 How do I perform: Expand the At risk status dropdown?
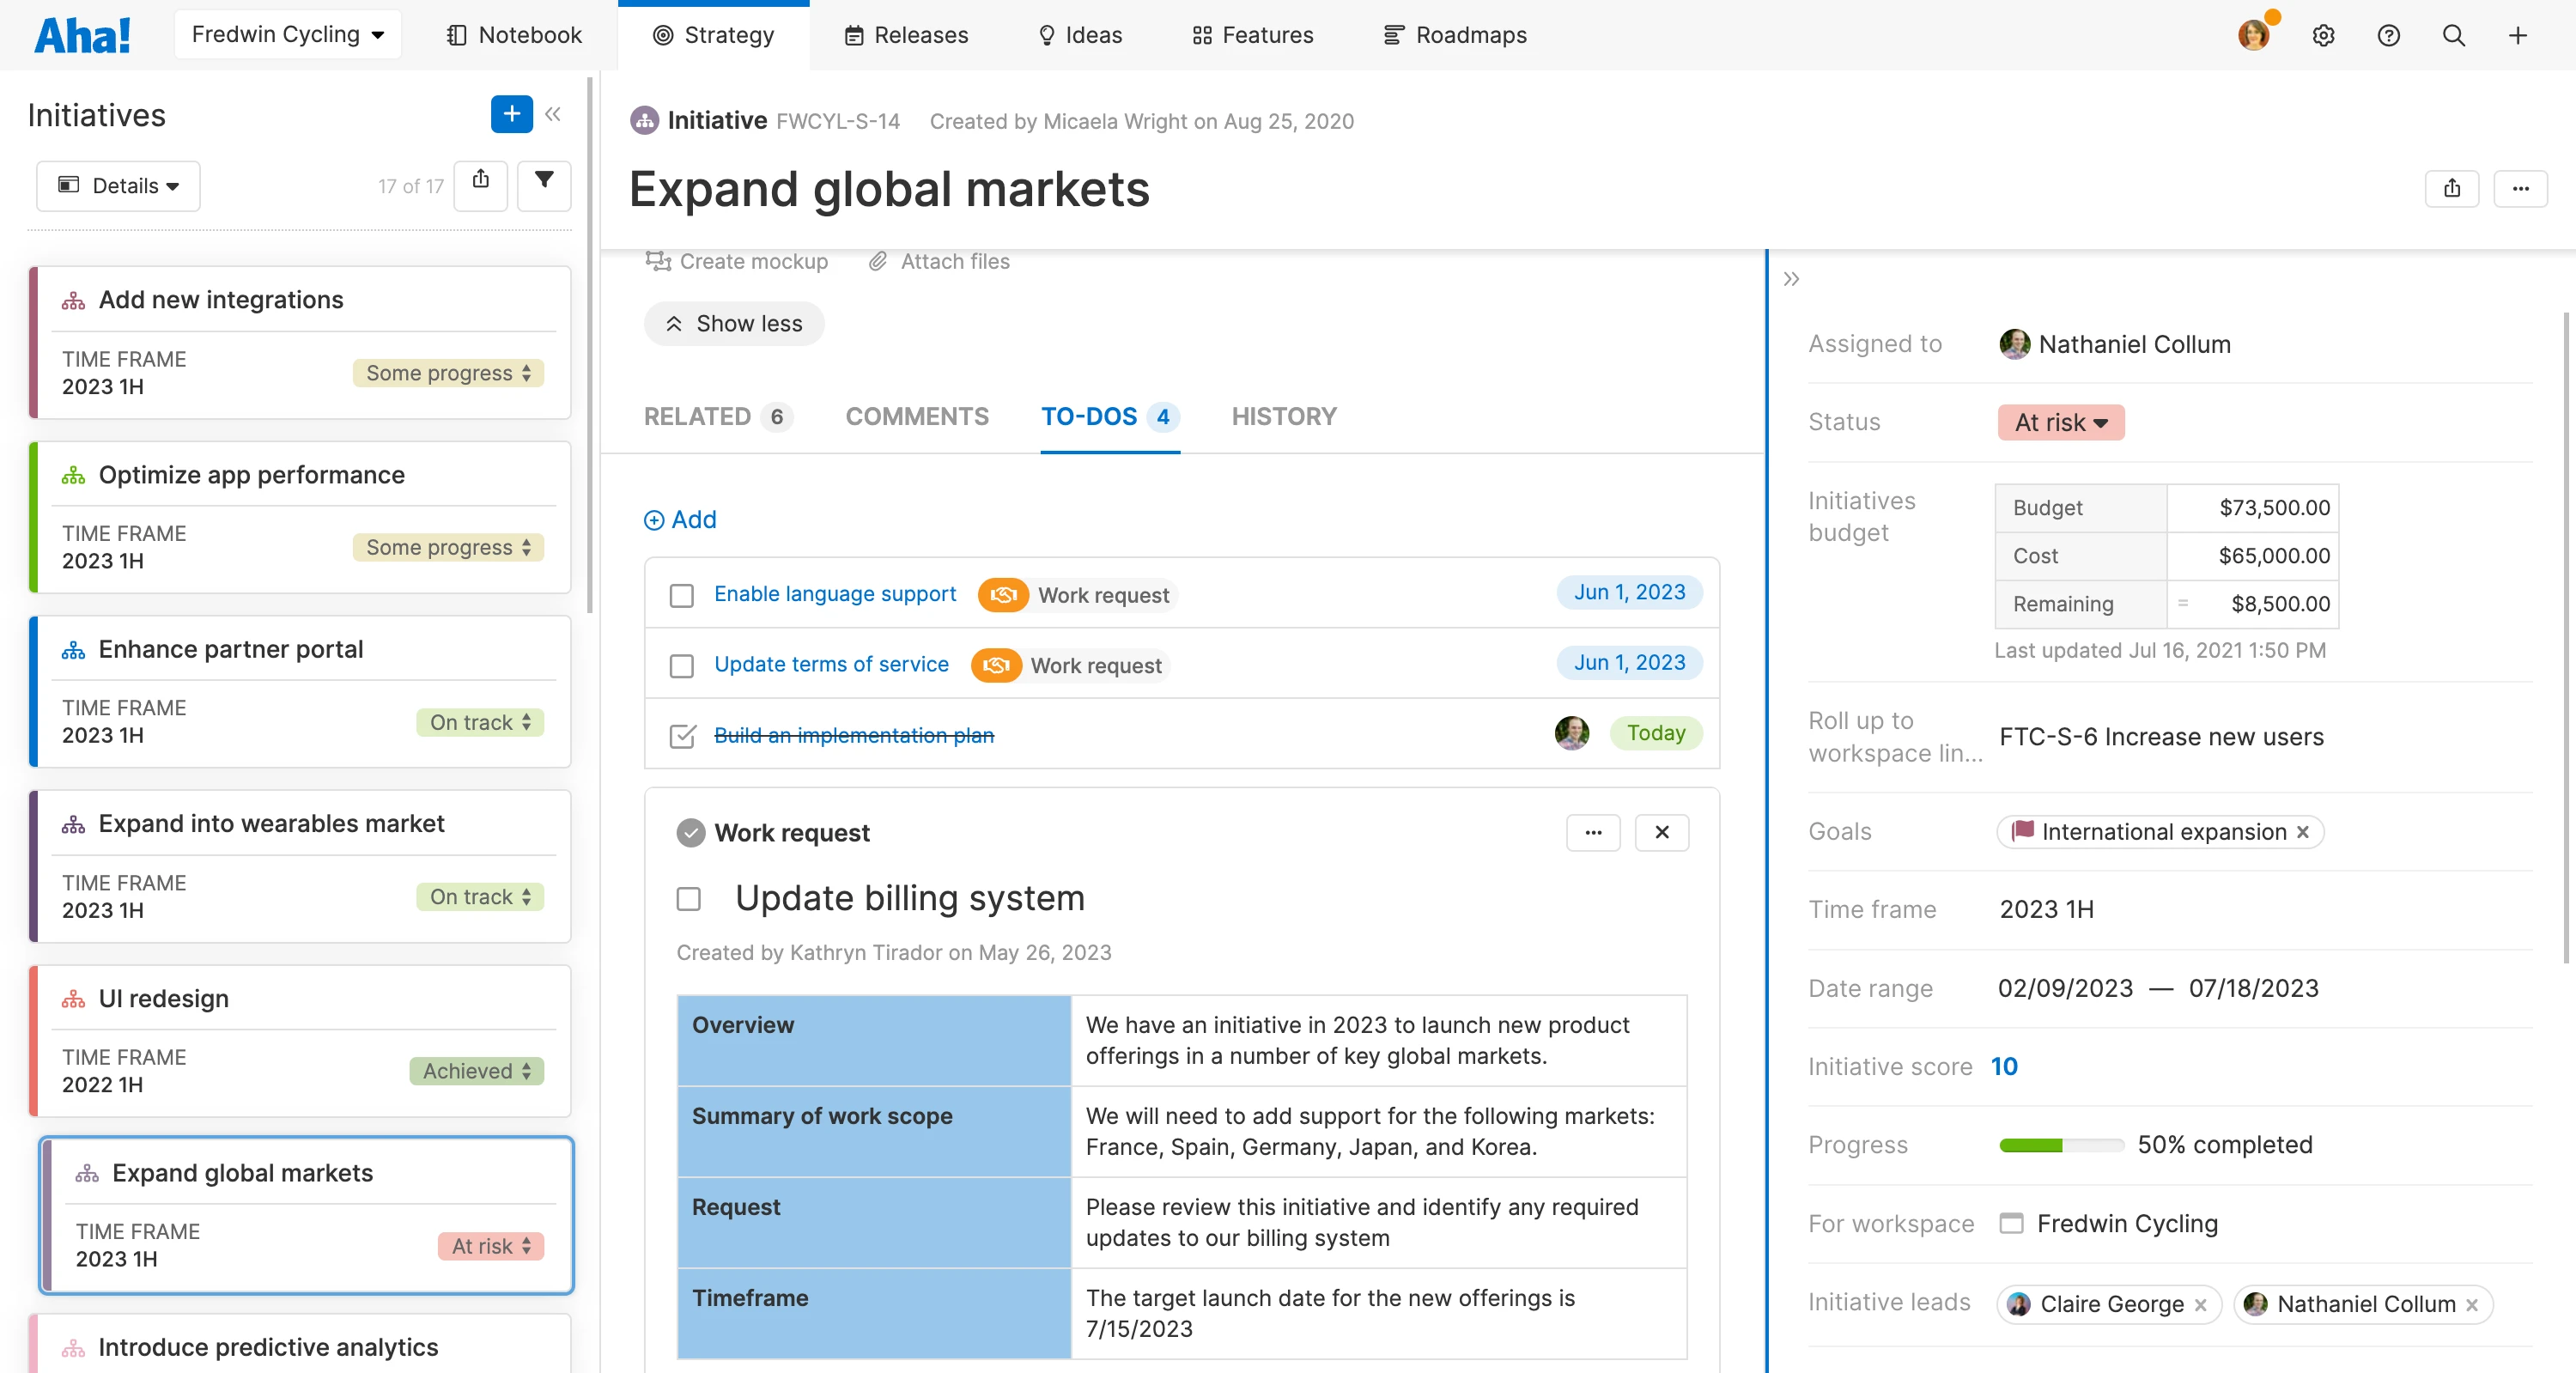click(2060, 422)
